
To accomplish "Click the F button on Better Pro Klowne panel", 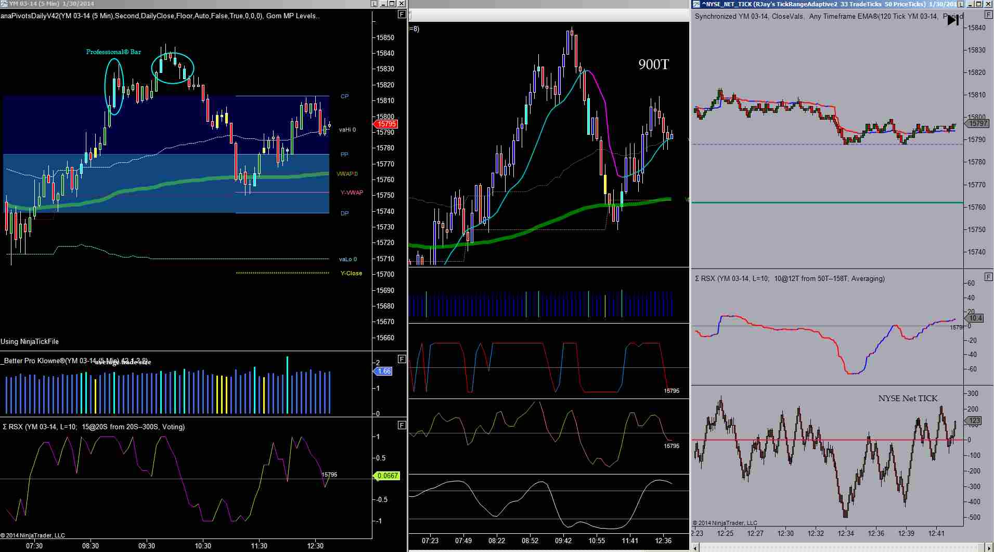I will click(x=402, y=359).
